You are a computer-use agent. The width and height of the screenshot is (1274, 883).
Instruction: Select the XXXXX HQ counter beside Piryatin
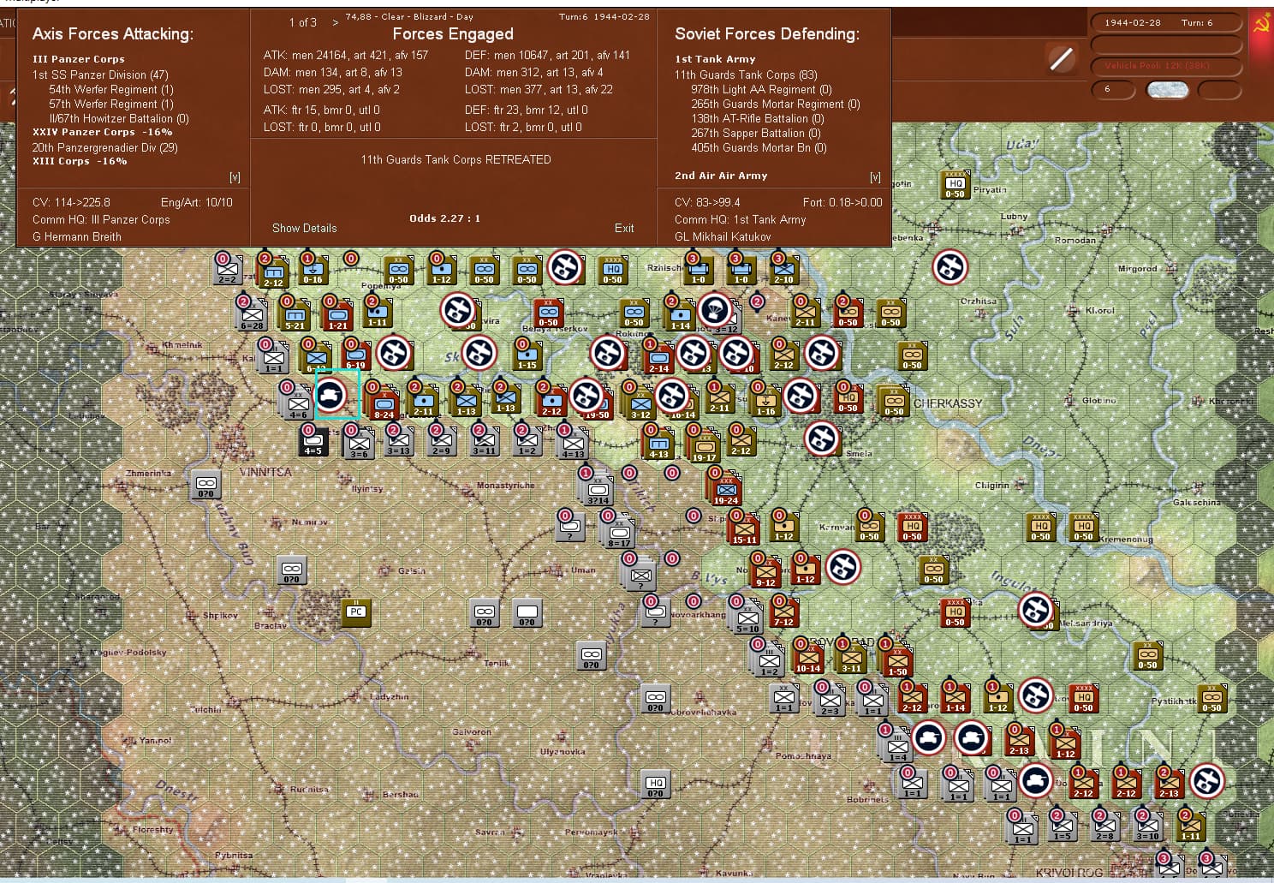coord(955,184)
